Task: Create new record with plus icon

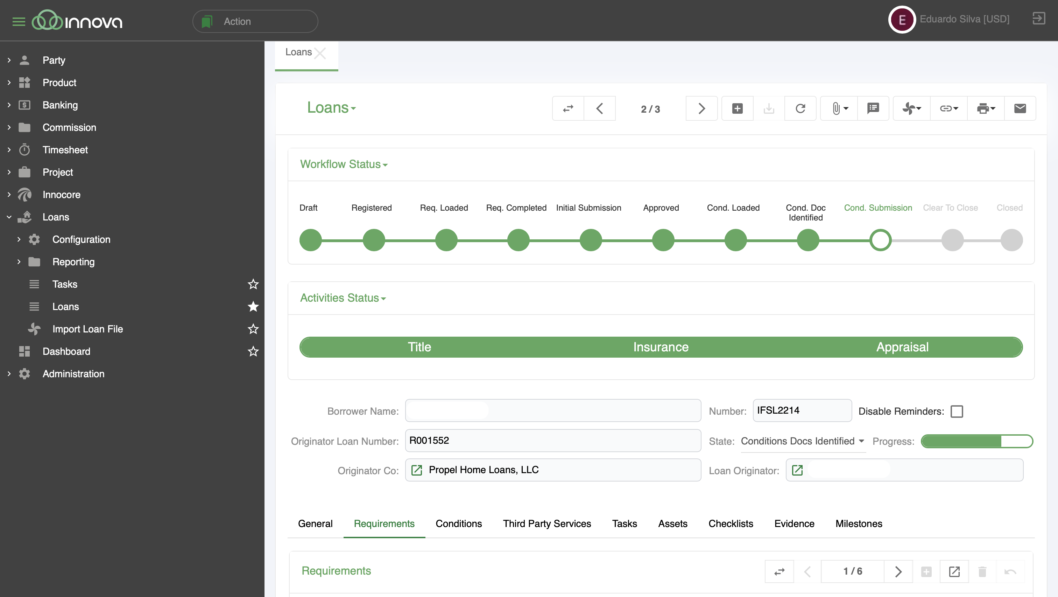Action: click(x=737, y=108)
